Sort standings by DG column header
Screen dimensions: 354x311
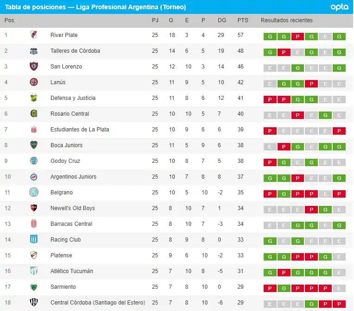point(222,20)
